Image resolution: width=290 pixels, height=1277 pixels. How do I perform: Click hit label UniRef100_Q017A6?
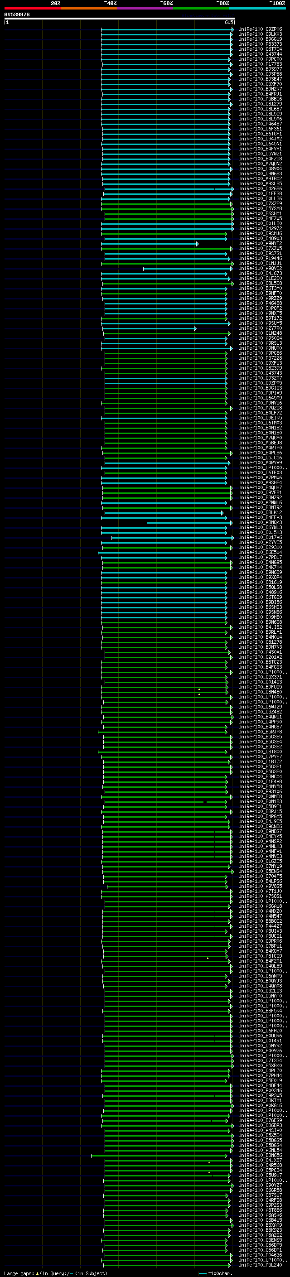pos(260,538)
